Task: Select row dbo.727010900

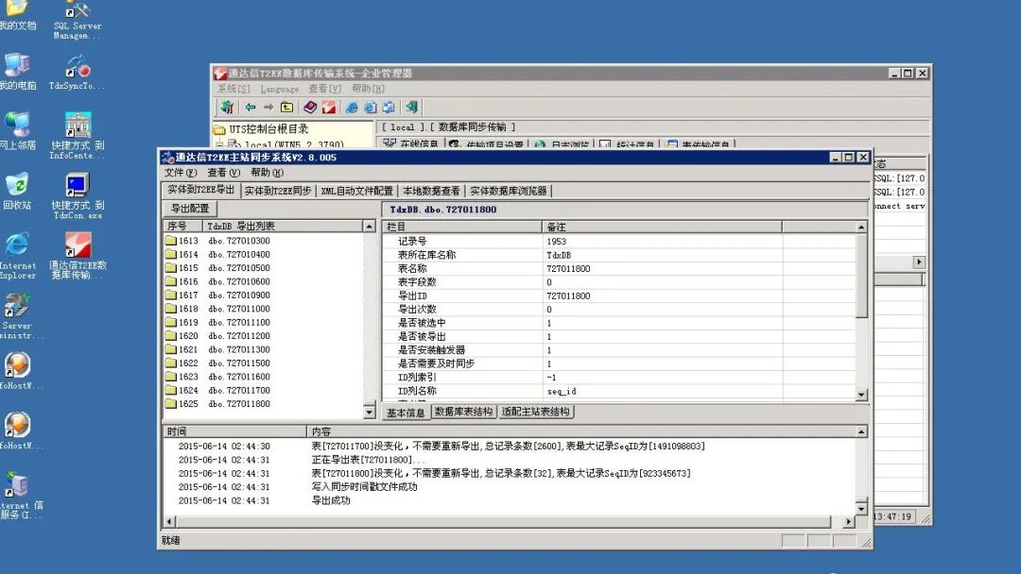Action: click(239, 295)
